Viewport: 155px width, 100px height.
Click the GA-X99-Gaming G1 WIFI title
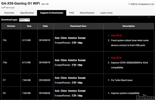pyautogui.click(x=20, y=3)
